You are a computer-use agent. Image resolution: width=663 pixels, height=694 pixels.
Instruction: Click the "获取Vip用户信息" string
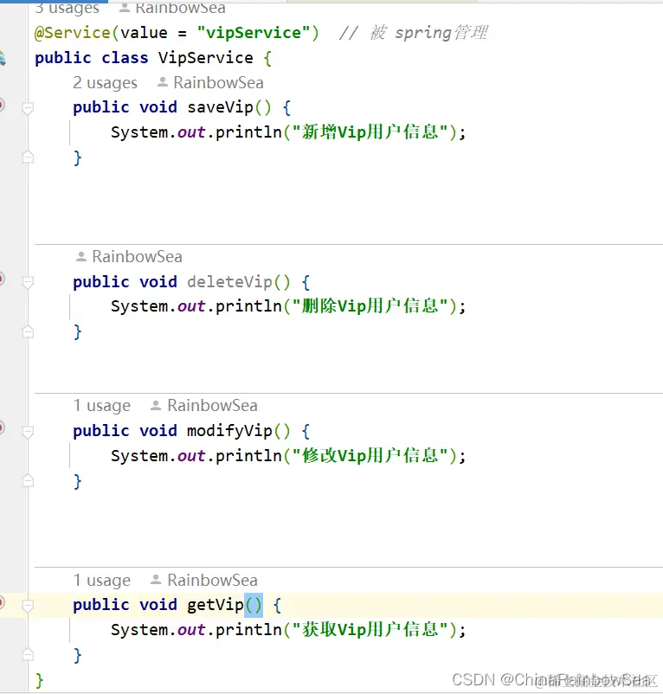tap(371, 629)
